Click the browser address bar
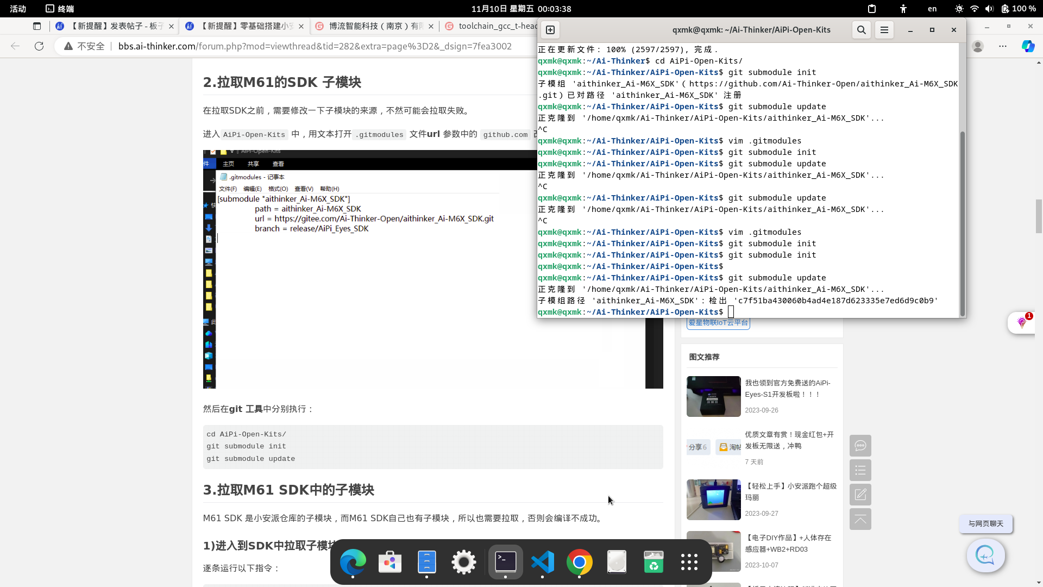 (315, 46)
